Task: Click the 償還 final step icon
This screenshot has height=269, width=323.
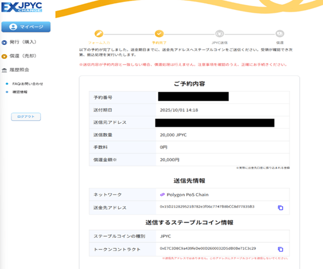Action: click(x=280, y=33)
